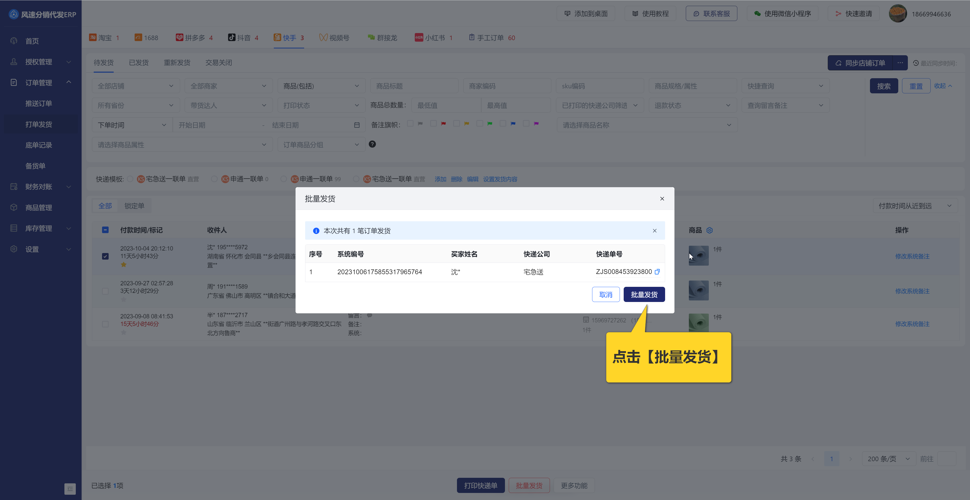Viewport: 970px width, 500px height.
Task: Click the user avatar picture
Action: pos(898,14)
